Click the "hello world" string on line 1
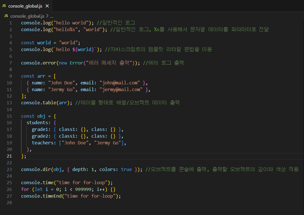The height and width of the screenshot is (215, 304). point(71,23)
